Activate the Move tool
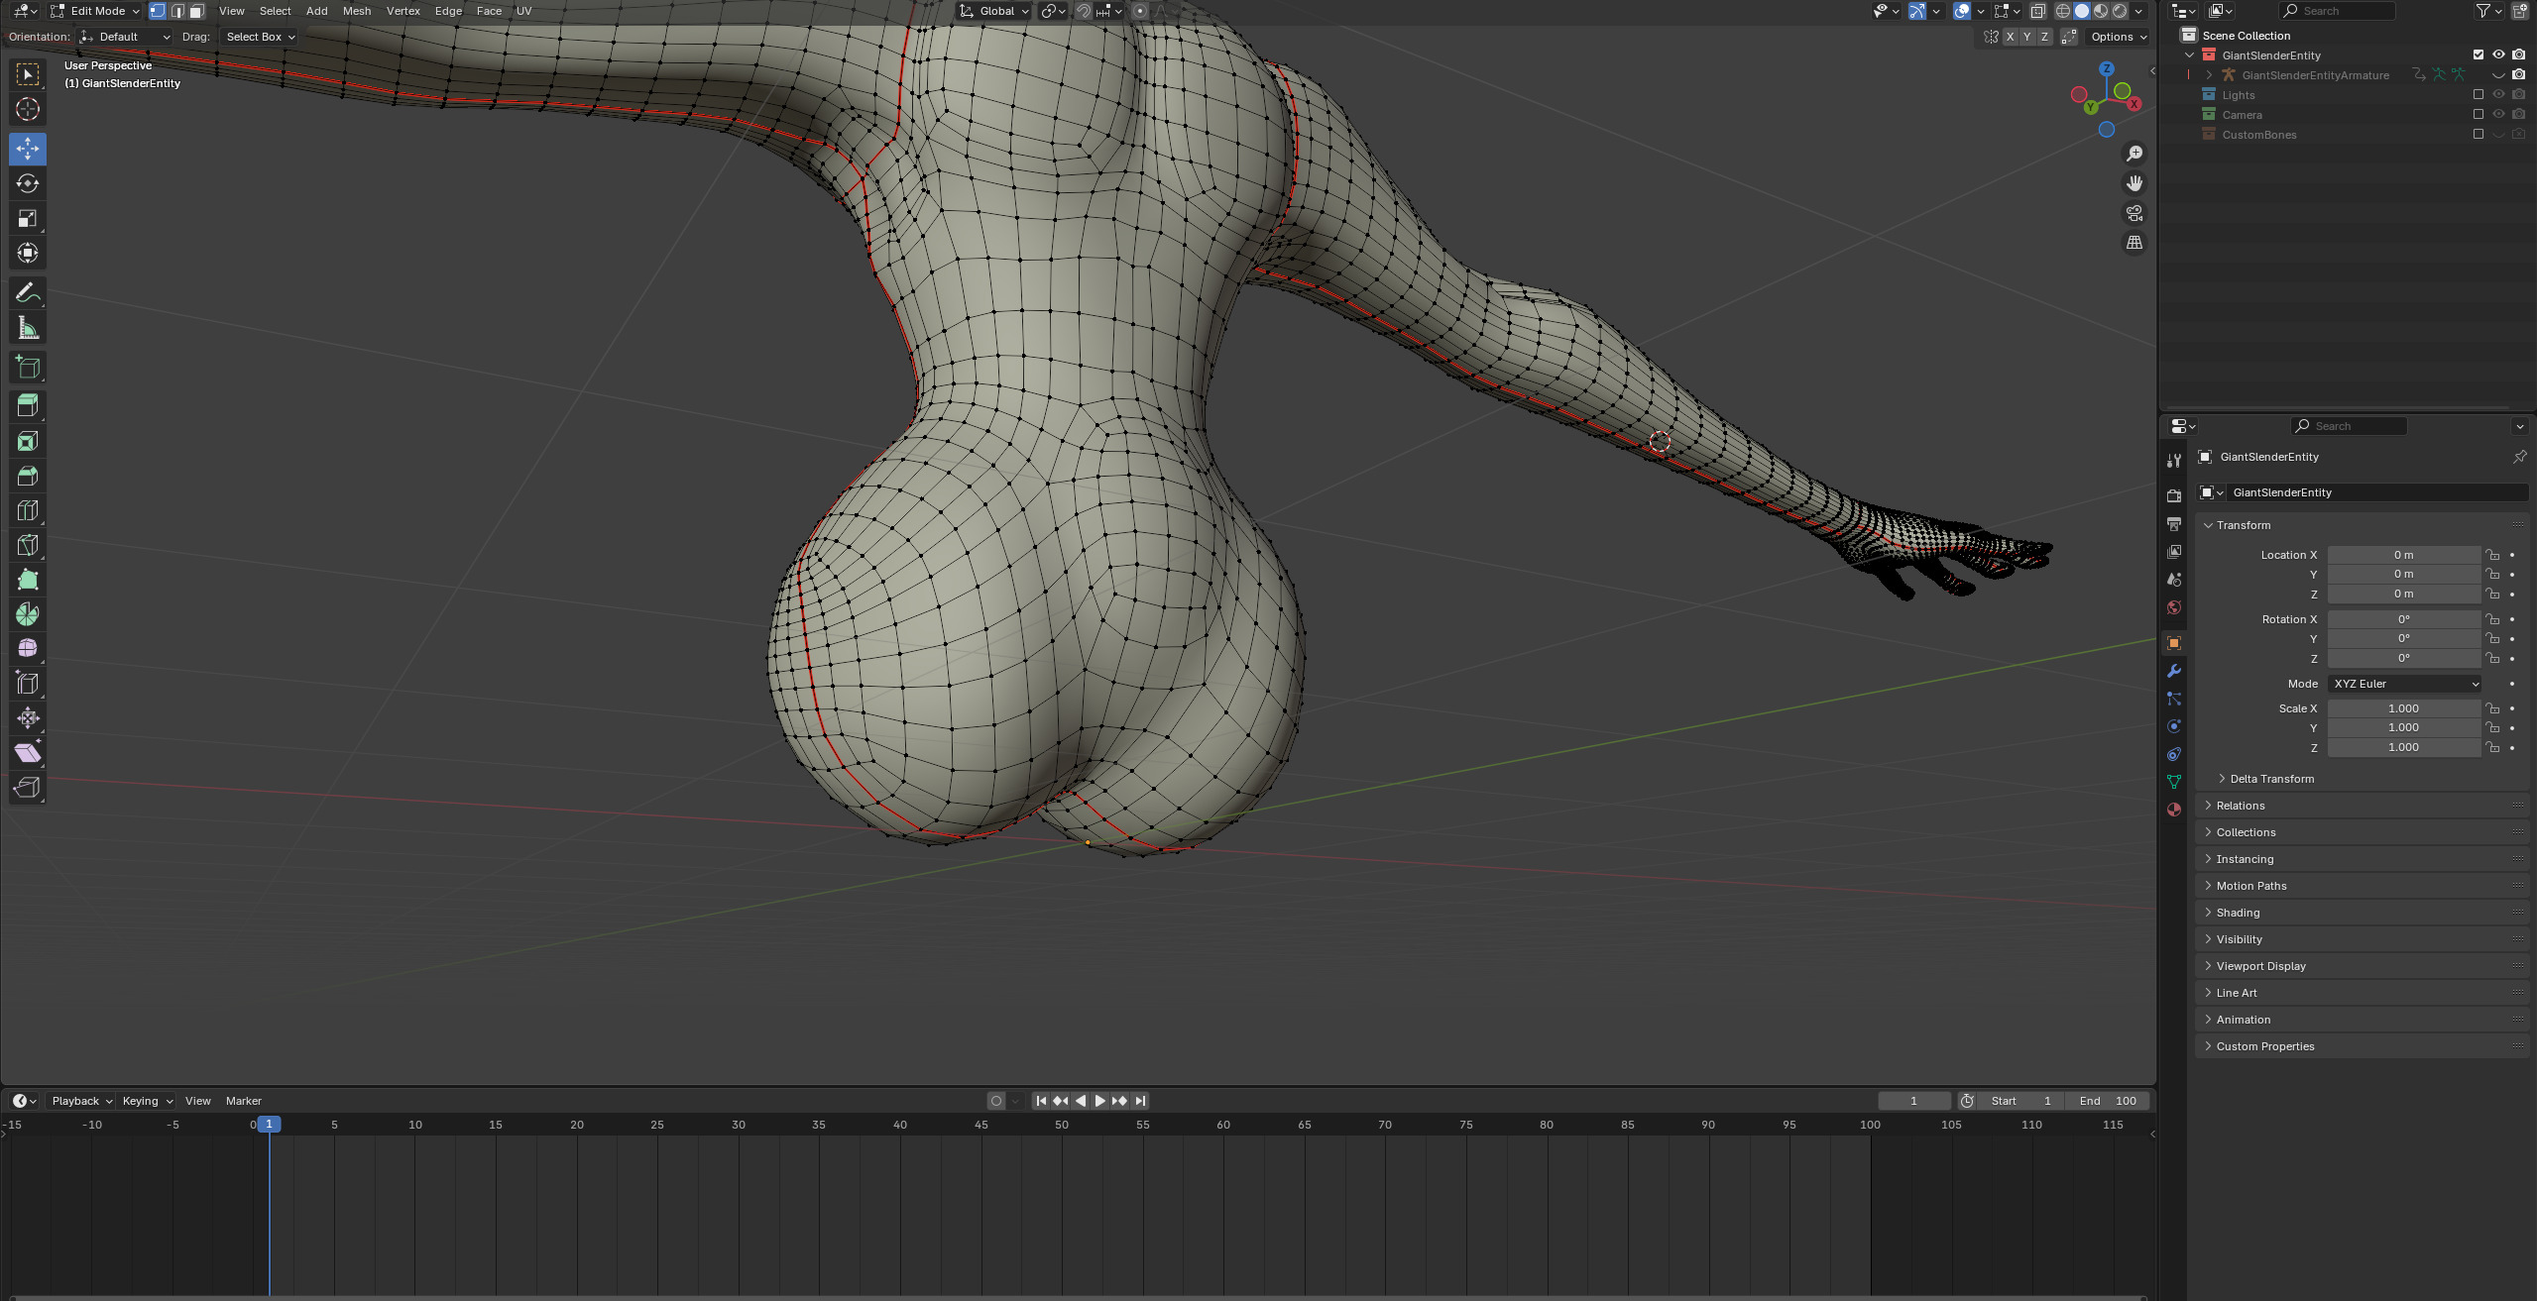The height and width of the screenshot is (1301, 2537). pos(28,149)
